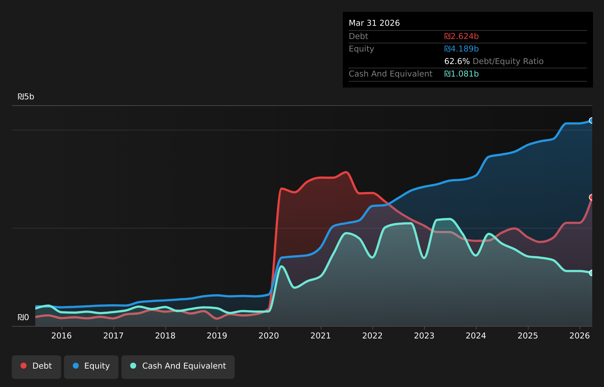Select the Debt endpoint marker on chart
Image resolution: width=604 pixels, height=387 pixels.
(591, 197)
